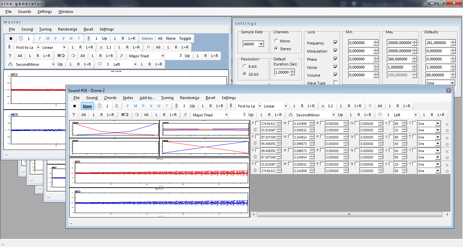Open the Sounds menu in top menu bar
This screenshot has height=247, width=463.
point(24,11)
